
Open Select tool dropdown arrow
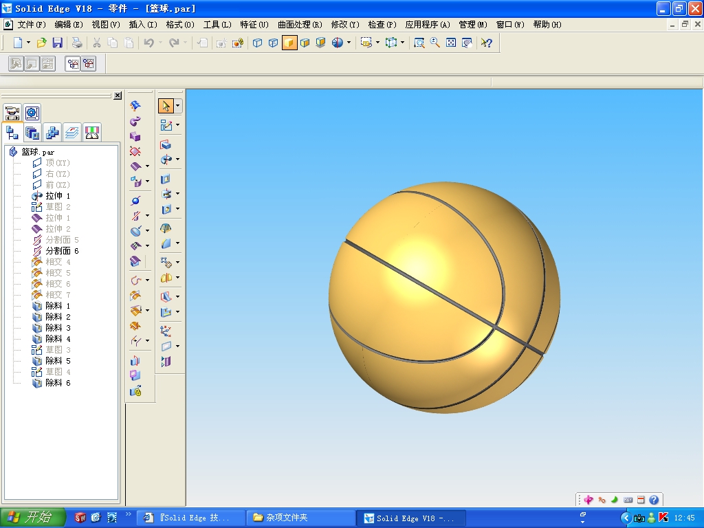(x=178, y=106)
